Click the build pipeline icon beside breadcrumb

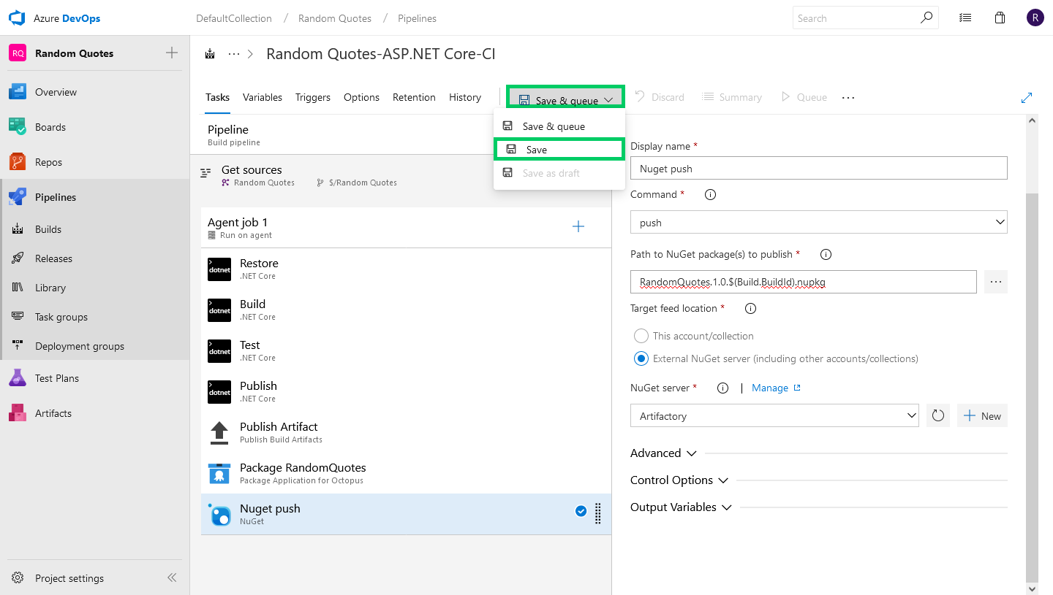click(x=211, y=54)
